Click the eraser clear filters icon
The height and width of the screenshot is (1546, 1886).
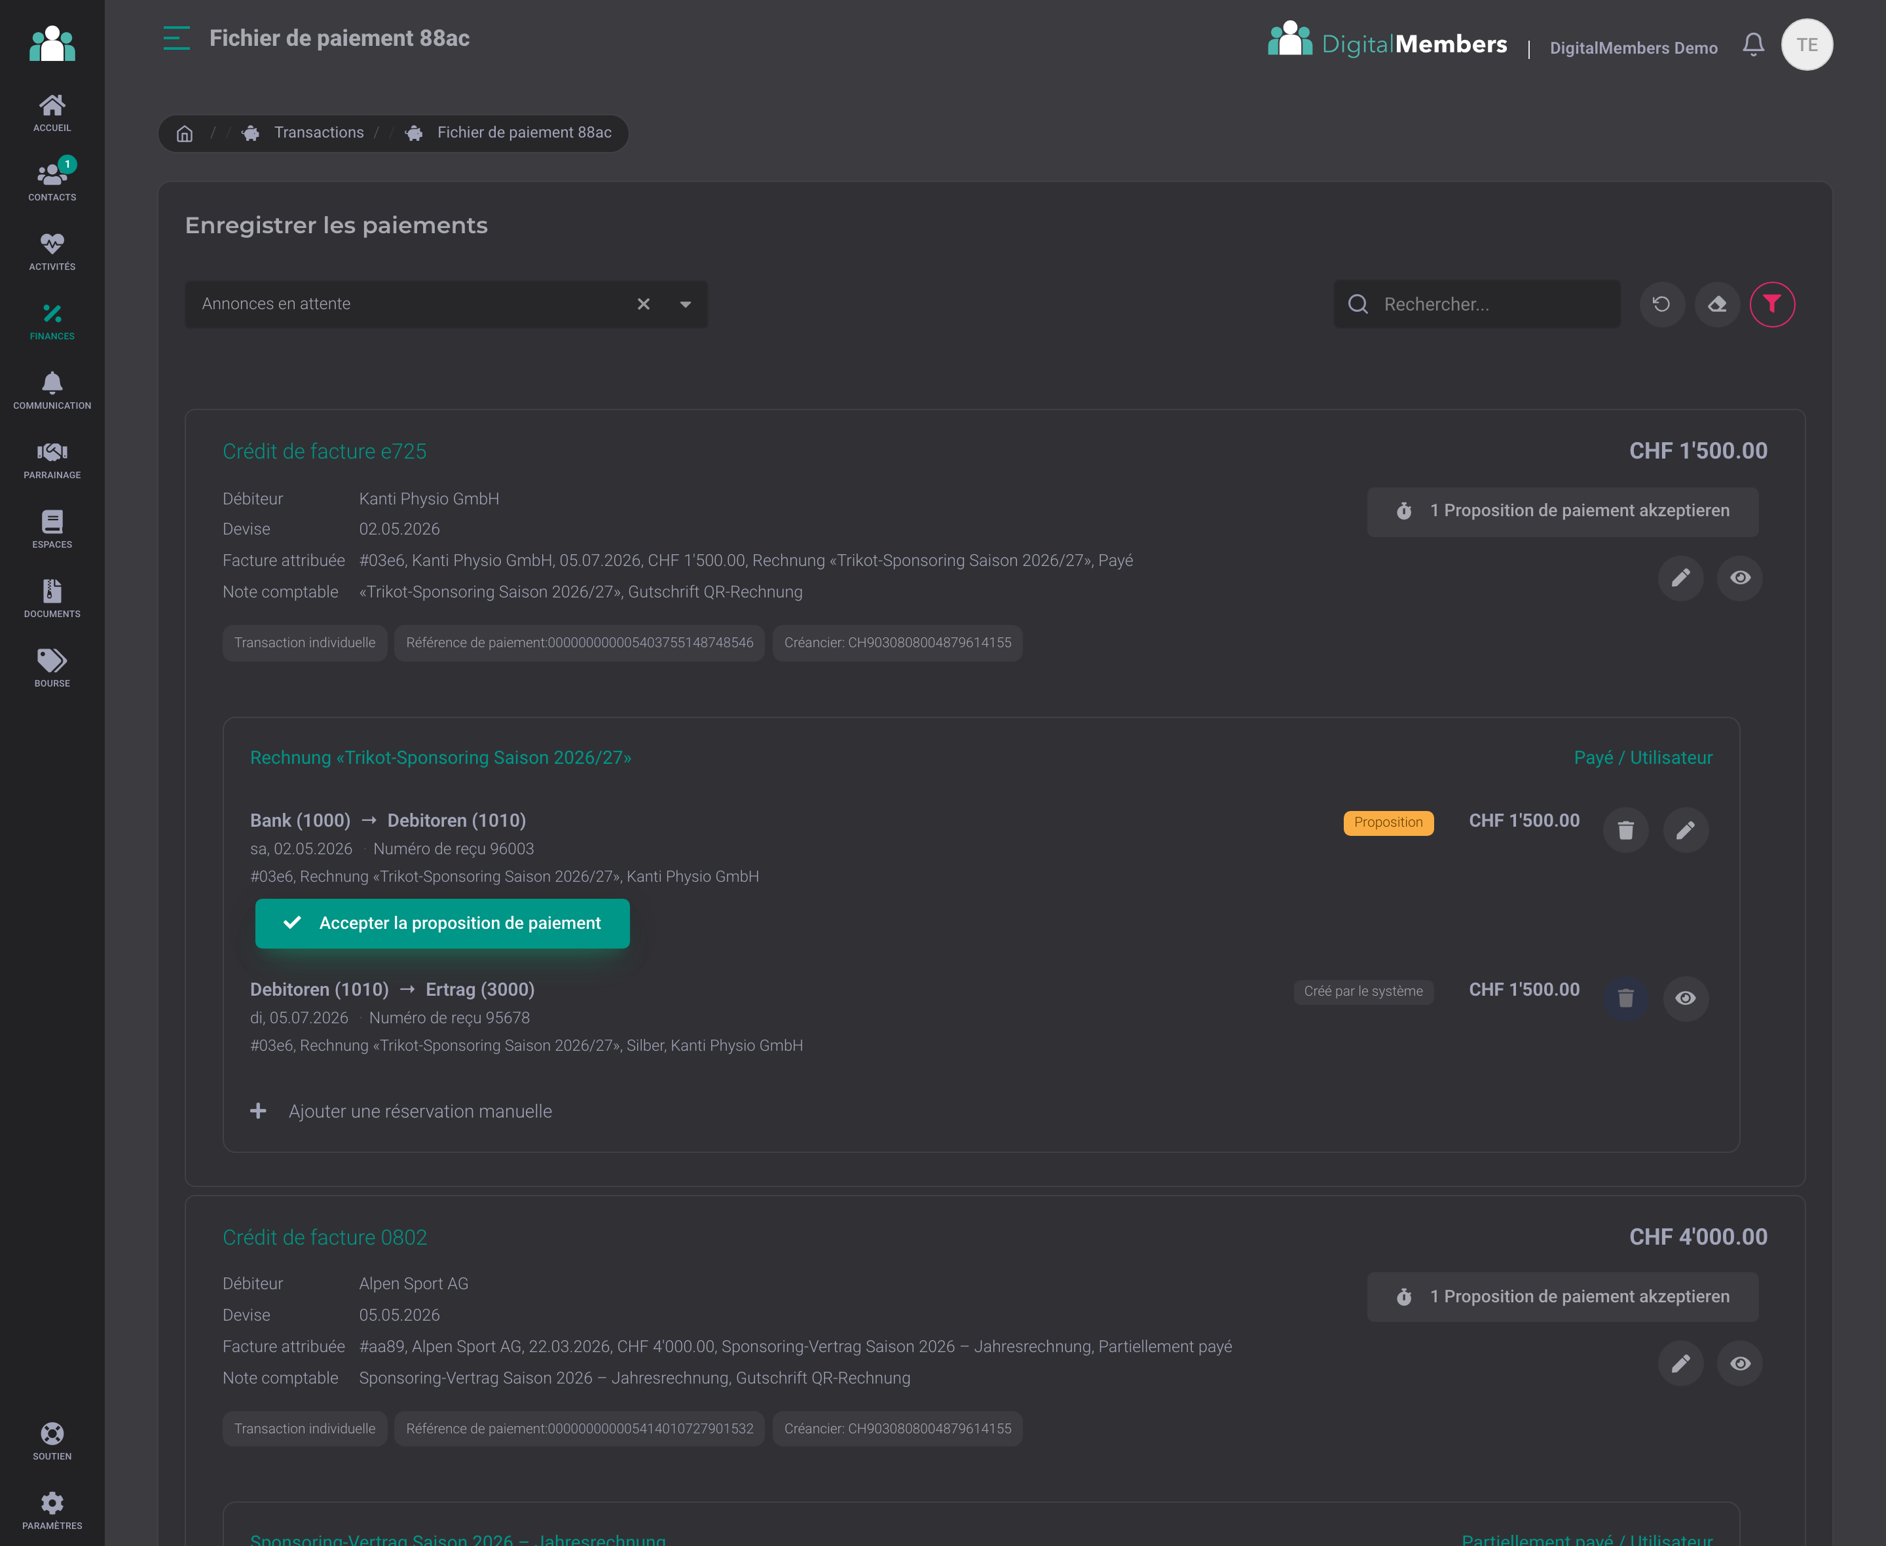[x=1716, y=305]
